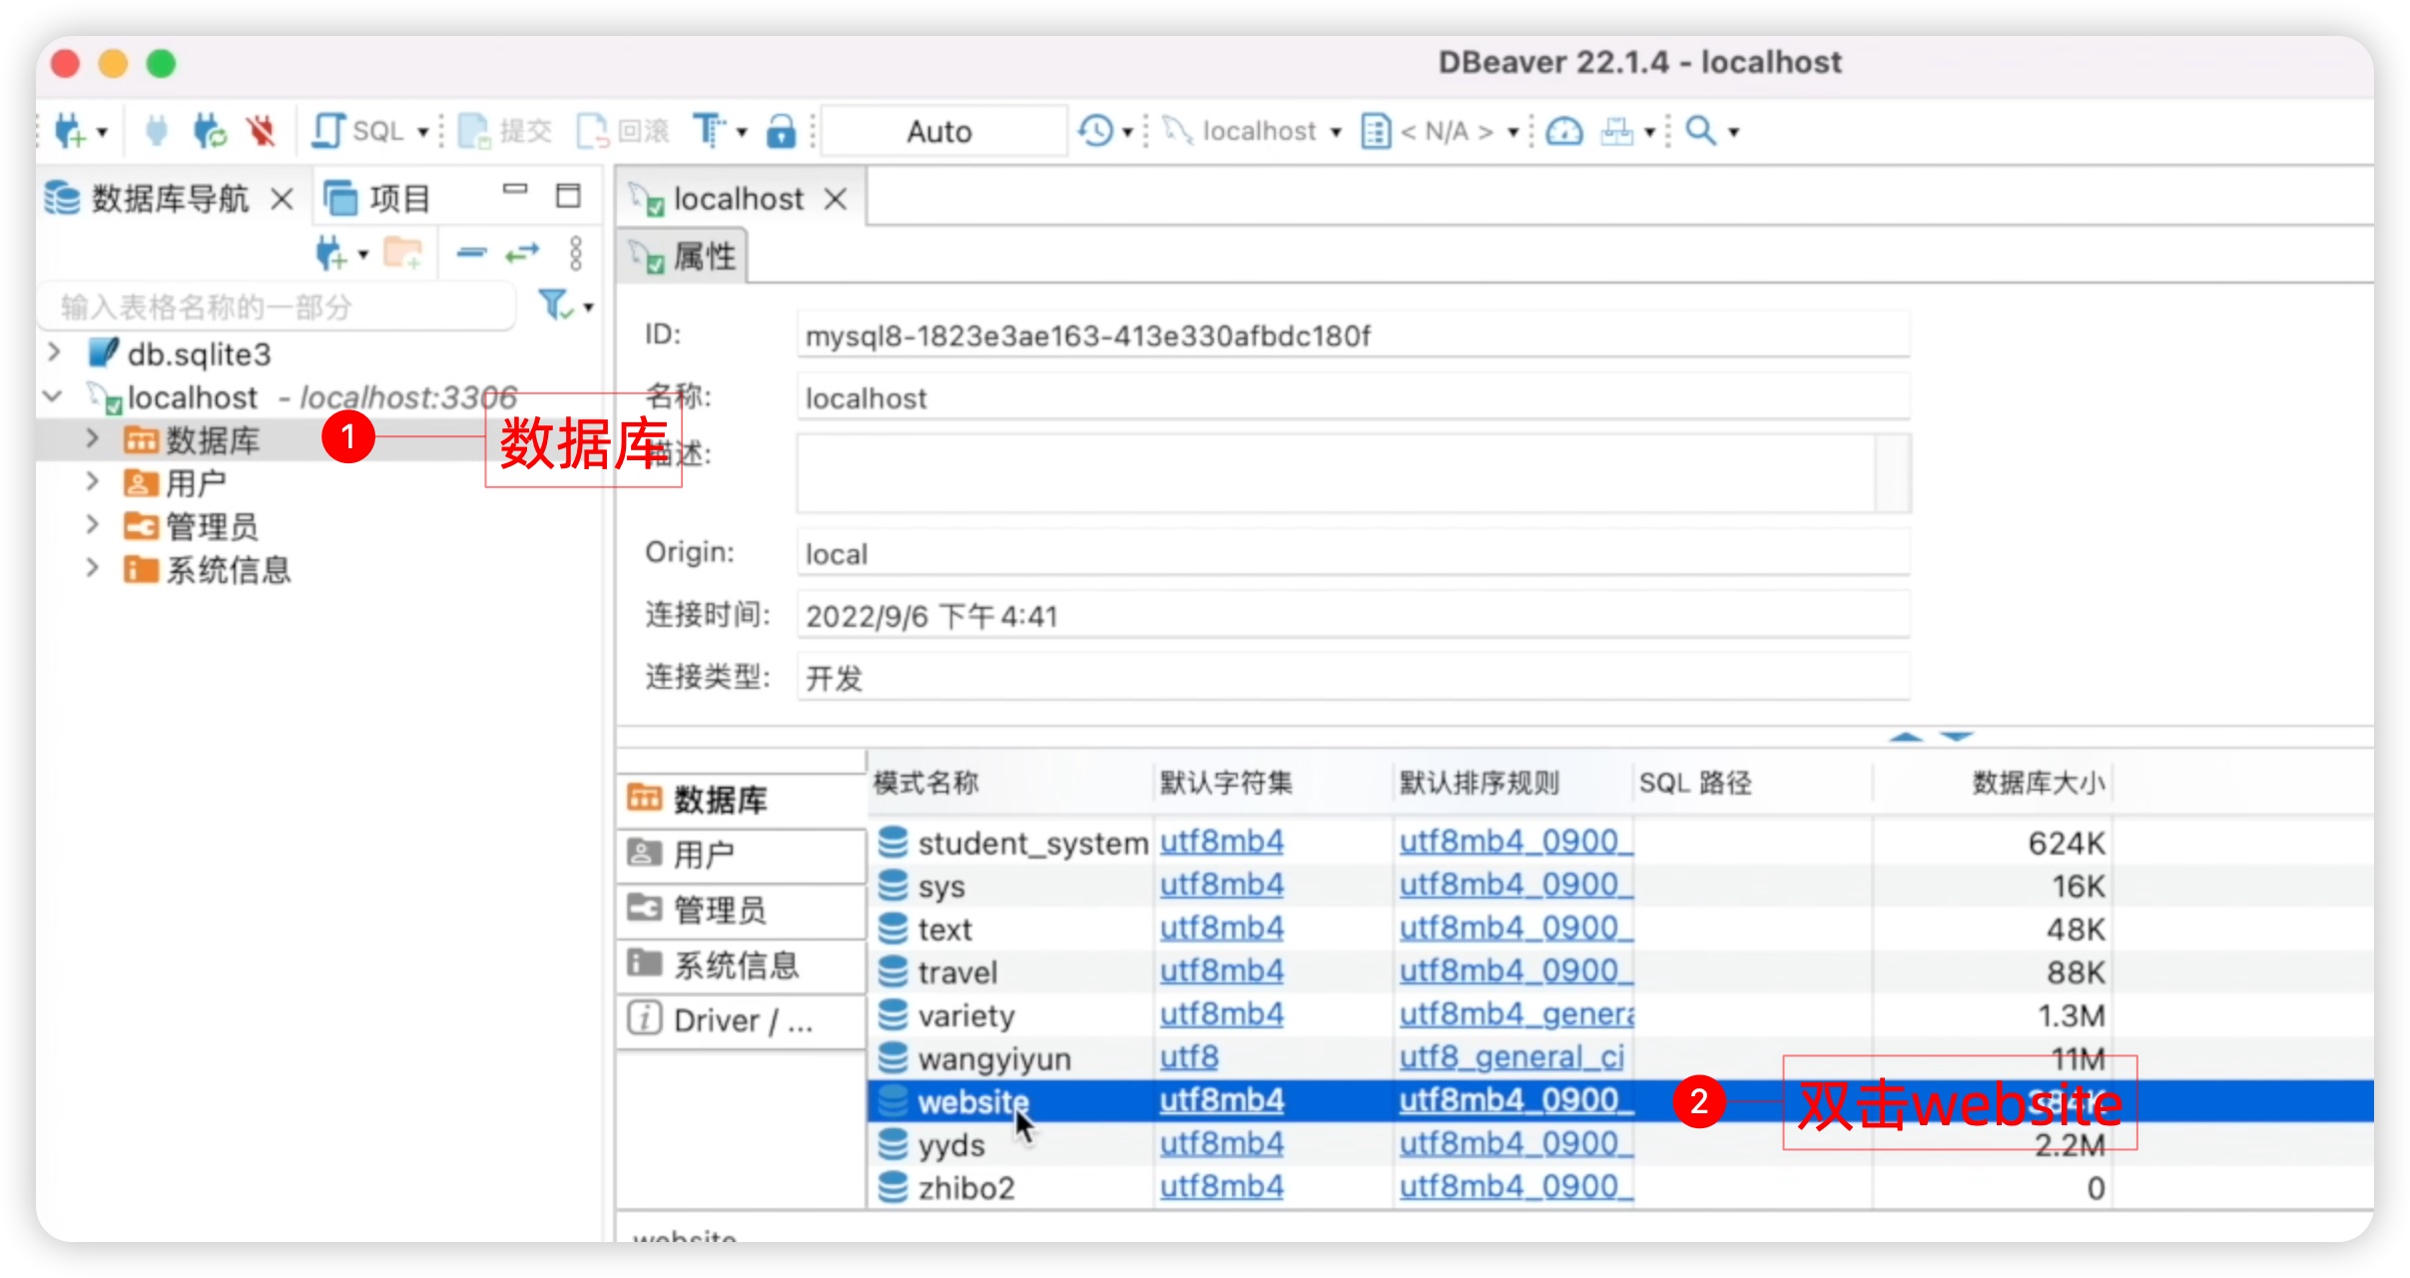Screen dimensions: 2410x1278
Task: Select the student_system database row
Action: click(x=1620, y=843)
